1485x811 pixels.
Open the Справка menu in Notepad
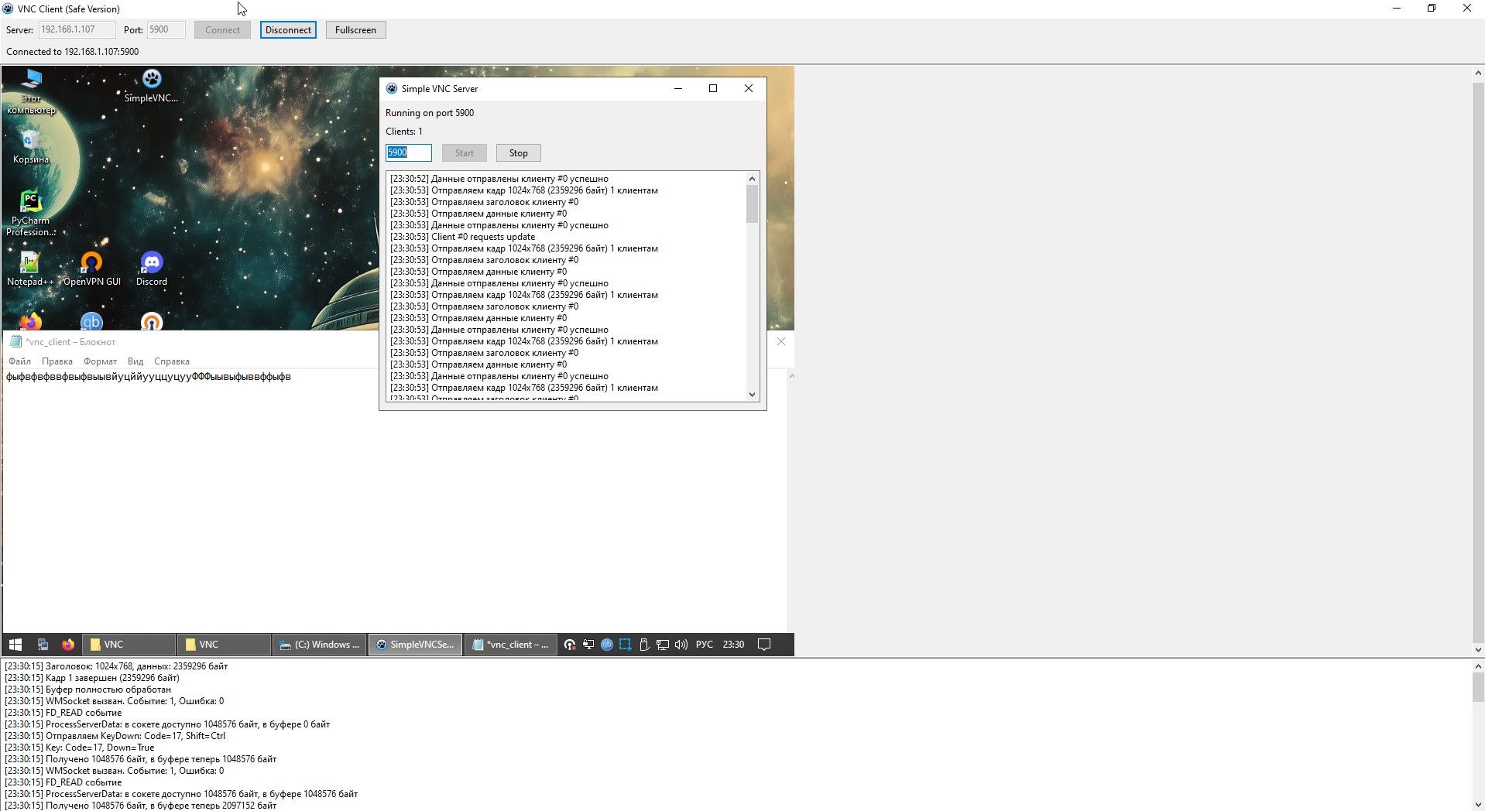(x=172, y=361)
